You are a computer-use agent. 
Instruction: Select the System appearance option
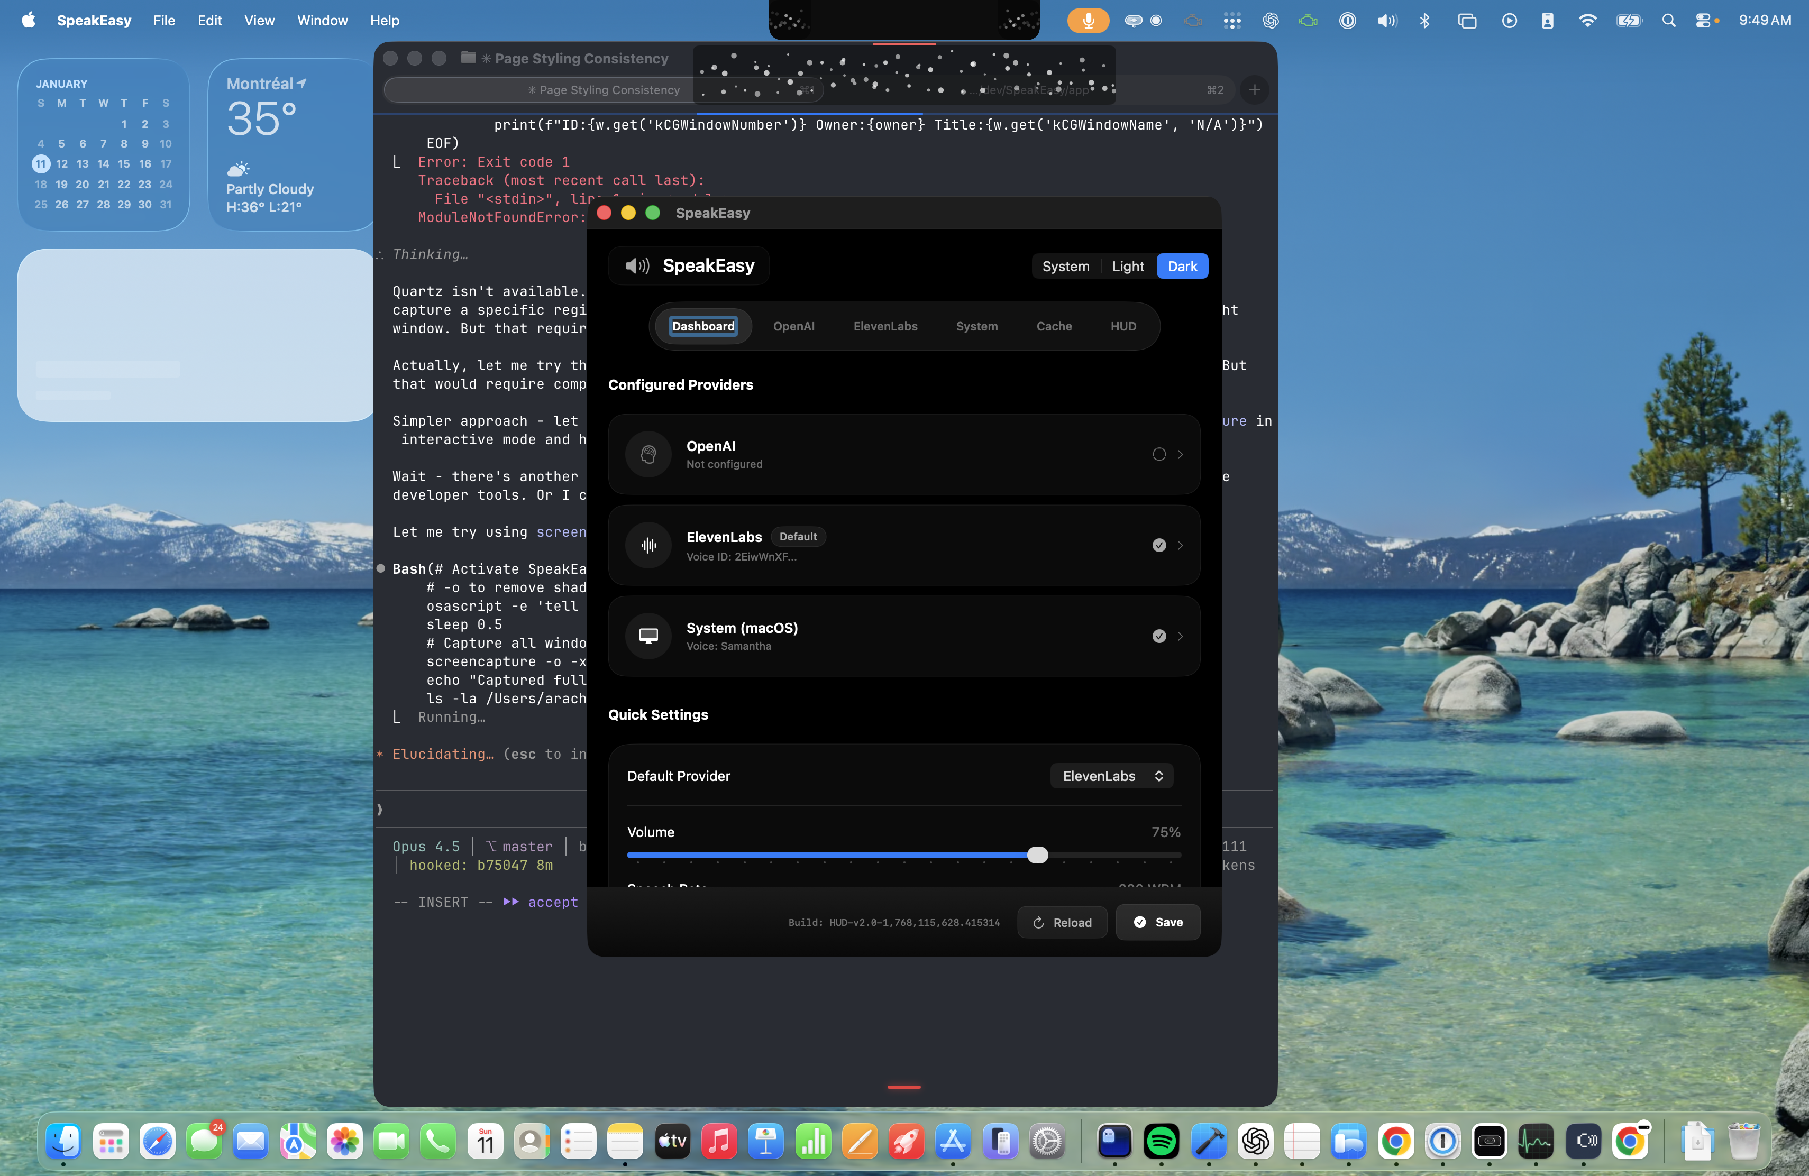coord(1065,267)
